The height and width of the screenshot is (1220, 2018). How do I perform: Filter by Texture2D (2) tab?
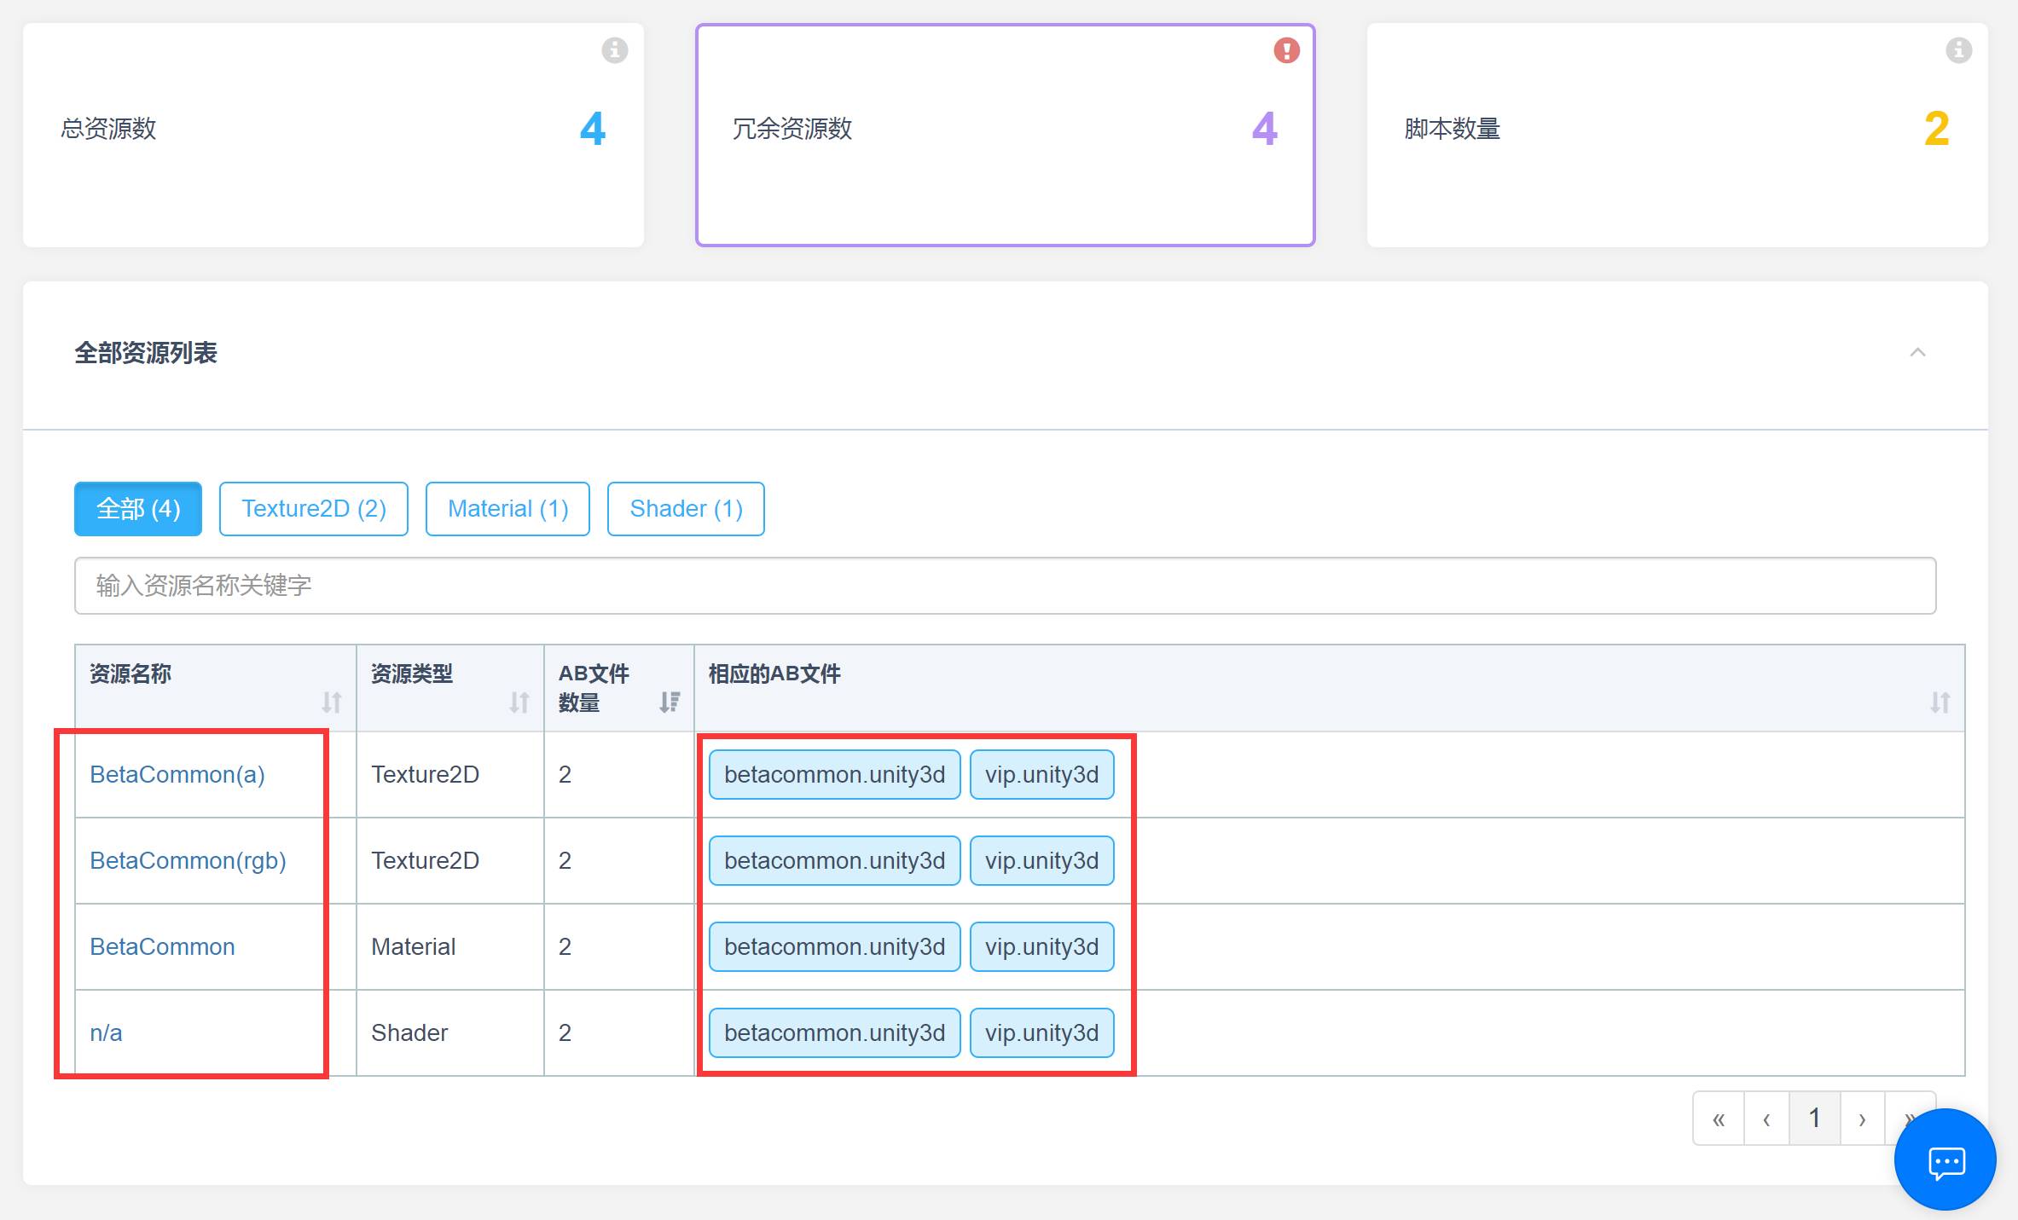click(313, 509)
